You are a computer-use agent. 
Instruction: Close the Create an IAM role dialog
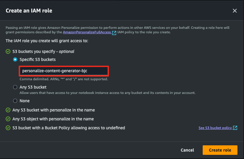coord(235,11)
